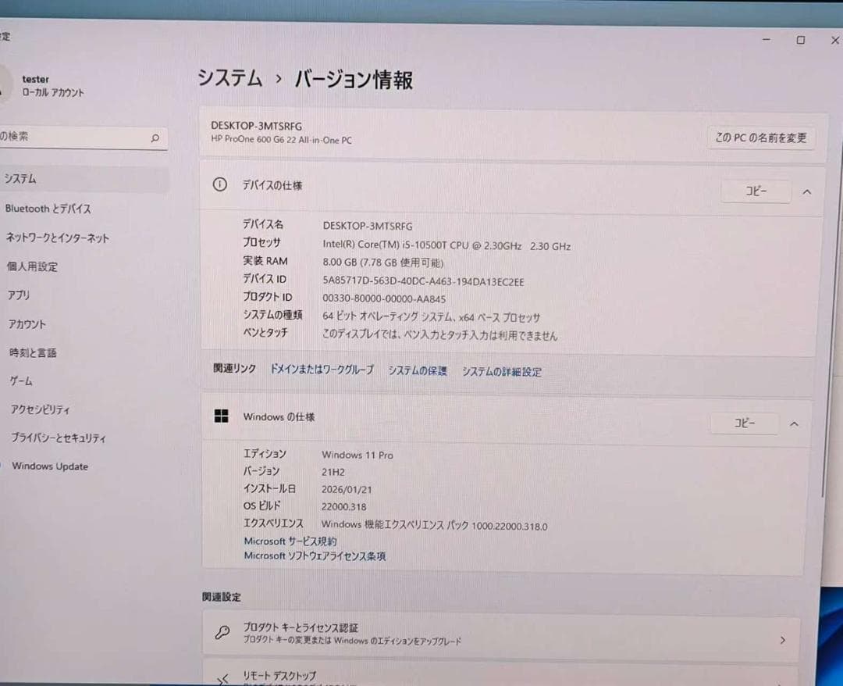Click the Windows logo beside Windows の仕様
Image resolution: width=843 pixels, height=686 pixels.
222,416
